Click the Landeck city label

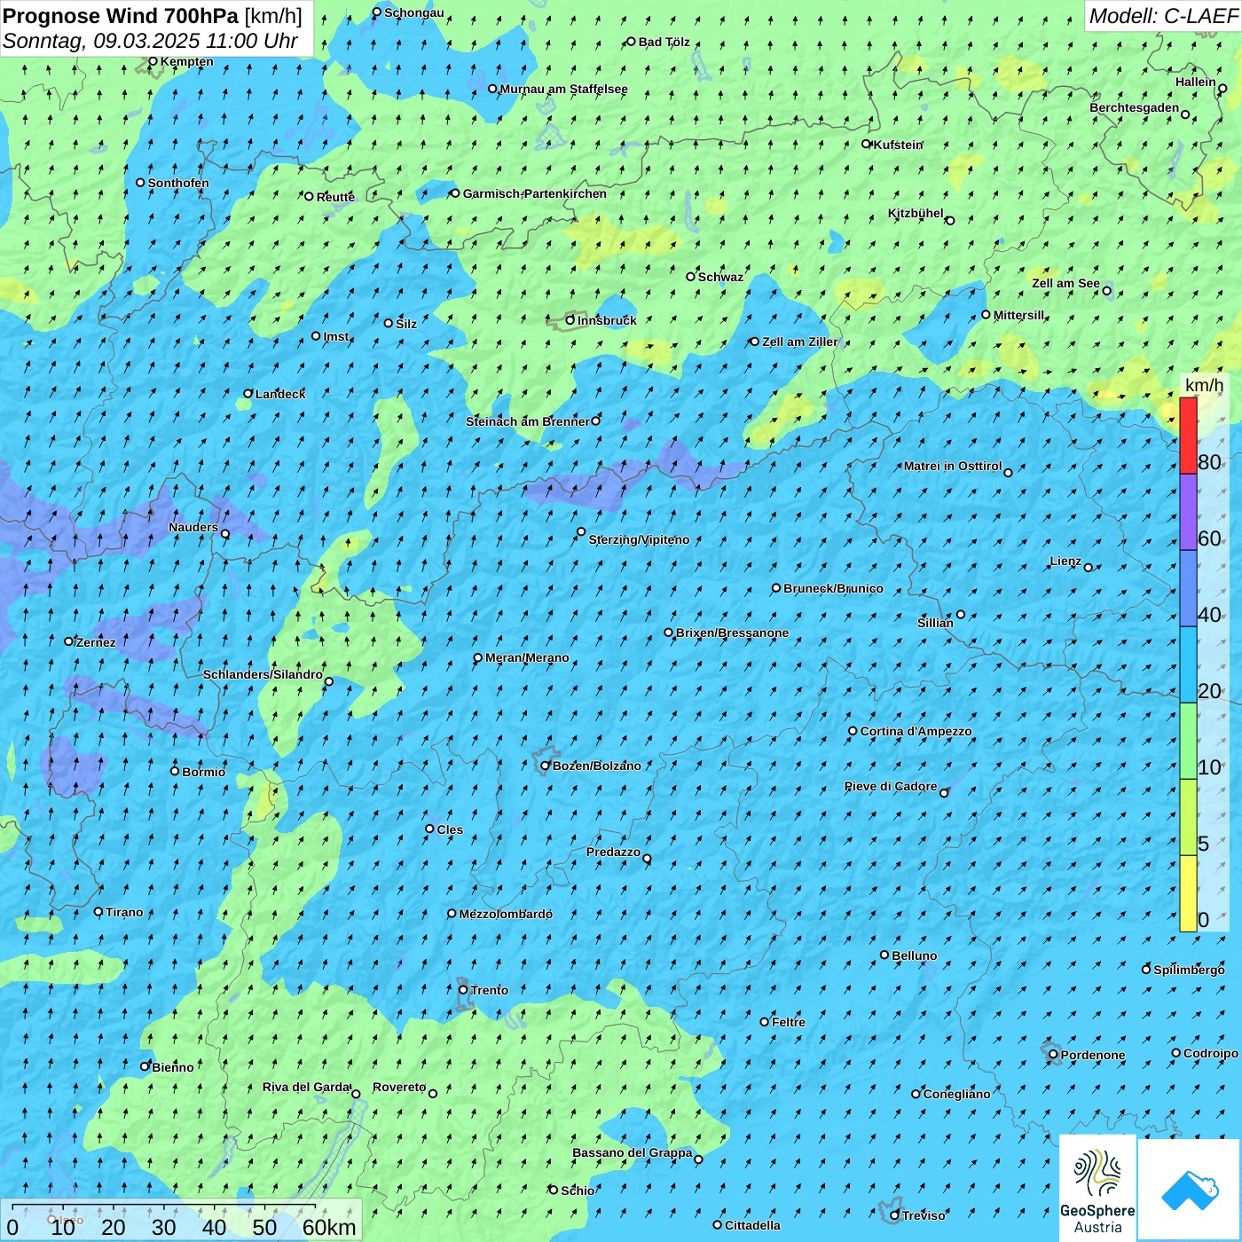click(280, 394)
